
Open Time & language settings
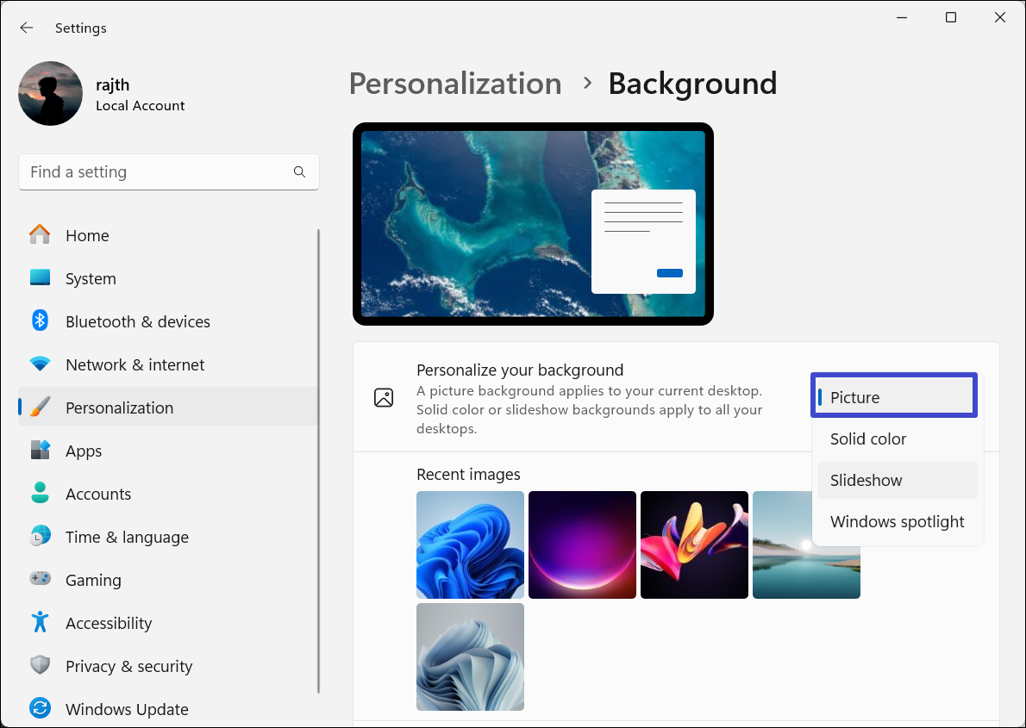pos(127,537)
